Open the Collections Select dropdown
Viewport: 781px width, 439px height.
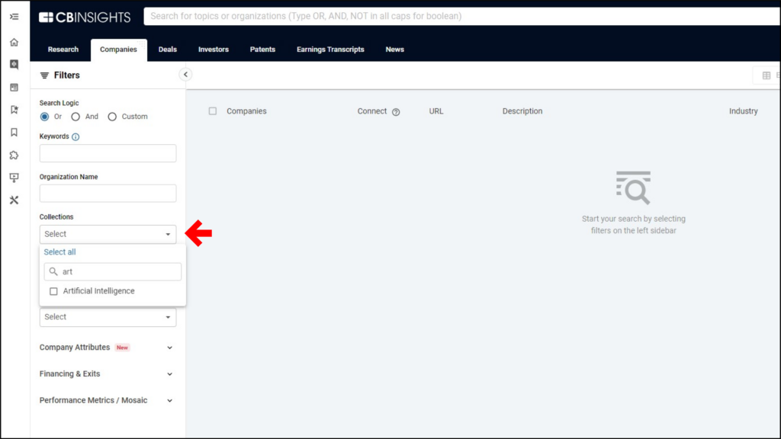tap(108, 234)
